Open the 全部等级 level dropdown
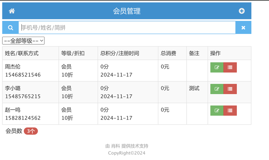The image size is (269, 160). 23,41
